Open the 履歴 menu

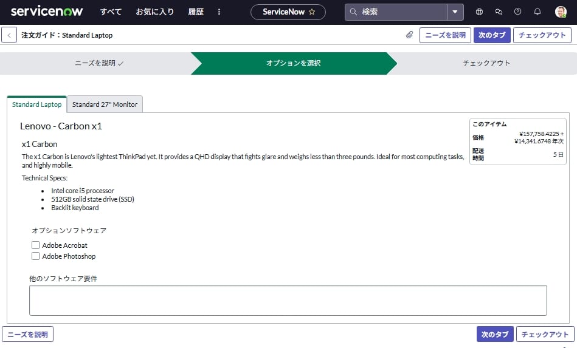click(x=196, y=12)
